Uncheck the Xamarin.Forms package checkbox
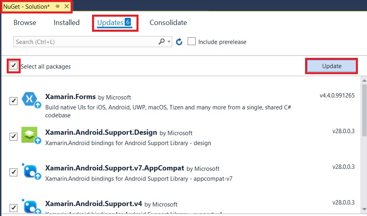Image resolution: width=367 pixels, height=216 pixels. pyautogui.click(x=13, y=101)
